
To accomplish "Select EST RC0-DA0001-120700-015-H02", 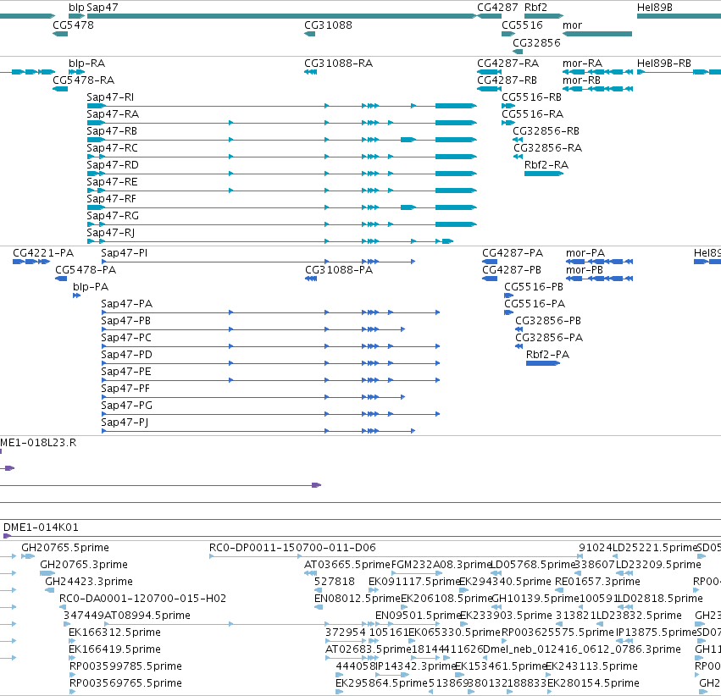I will 142,599.
